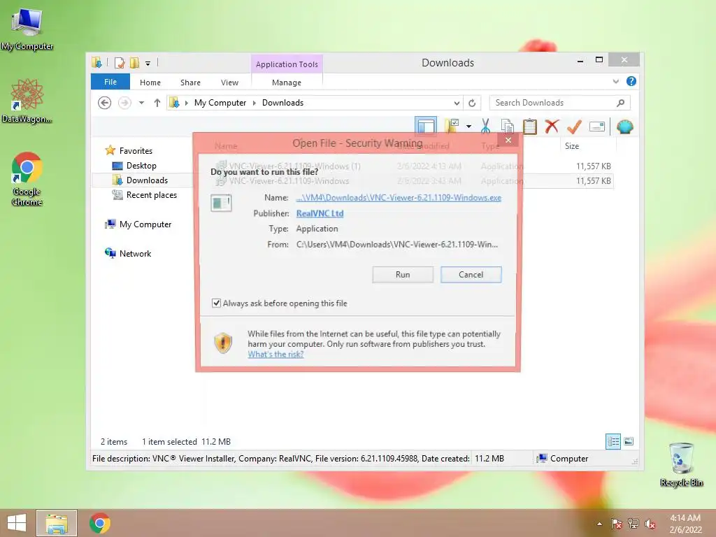Click Downloads in the address breadcrumb

282,103
